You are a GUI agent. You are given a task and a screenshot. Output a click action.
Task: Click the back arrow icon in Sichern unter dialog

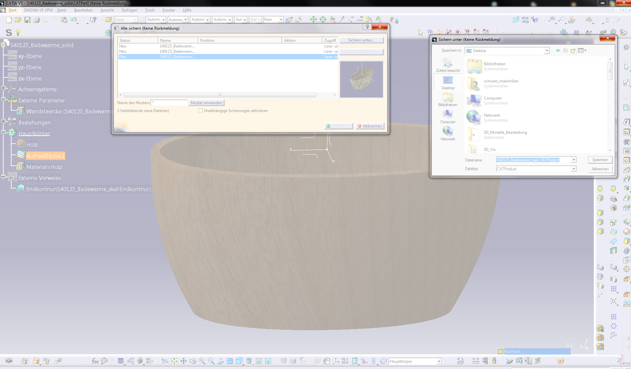tap(558, 50)
